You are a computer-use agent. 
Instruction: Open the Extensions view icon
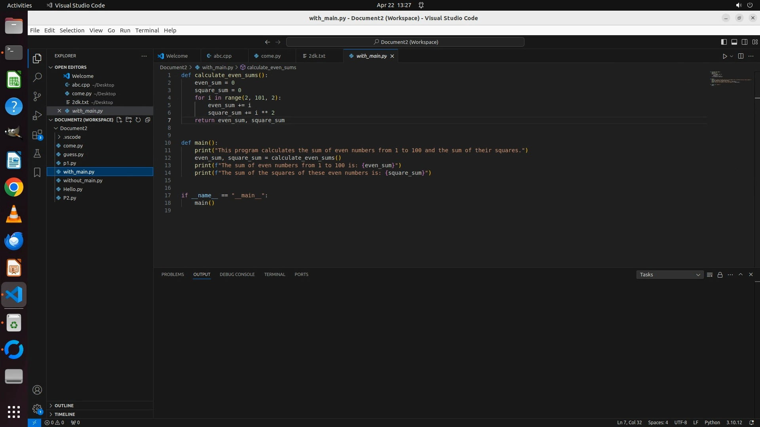pos(37,135)
